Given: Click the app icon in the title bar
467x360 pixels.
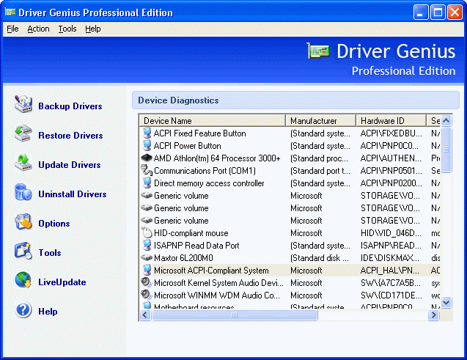Looking at the screenshot, I should tap(10, 12).
